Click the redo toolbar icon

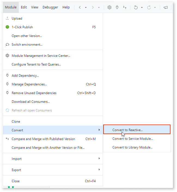pos(149,7)
